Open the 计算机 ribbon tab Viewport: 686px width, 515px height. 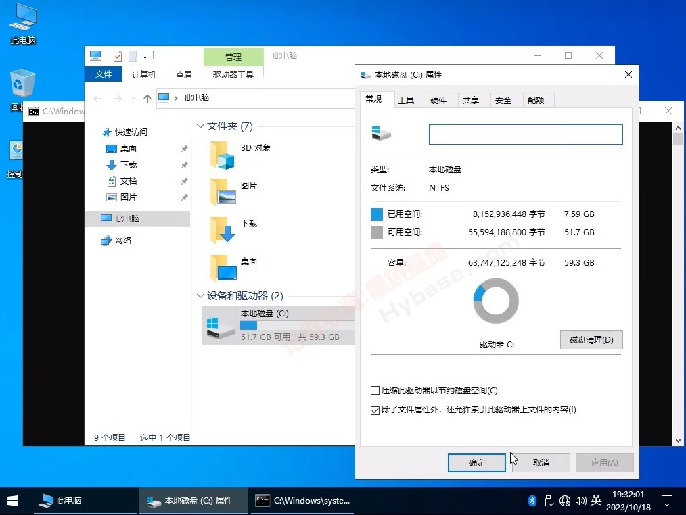click(144, 75)
